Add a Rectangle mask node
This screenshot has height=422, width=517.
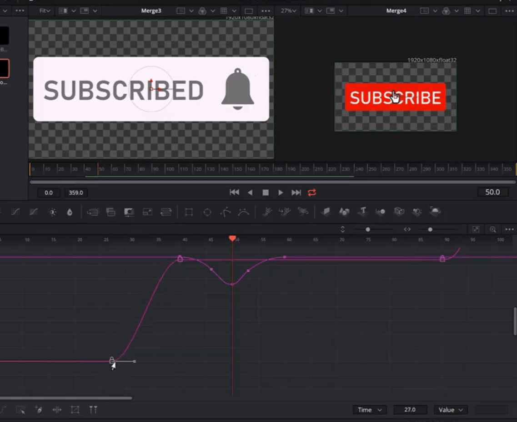(x=189, y=212)
